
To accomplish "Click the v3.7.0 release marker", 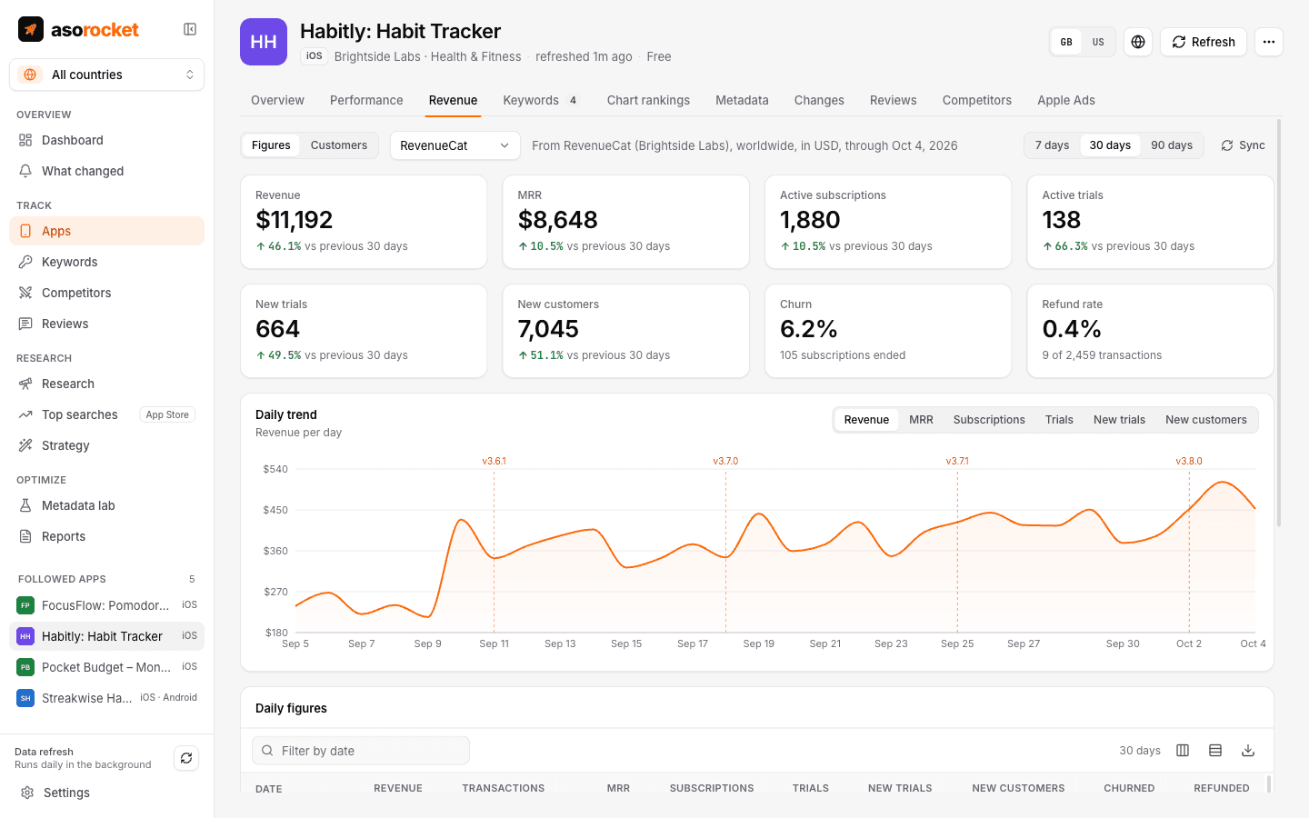I will 725,461.
